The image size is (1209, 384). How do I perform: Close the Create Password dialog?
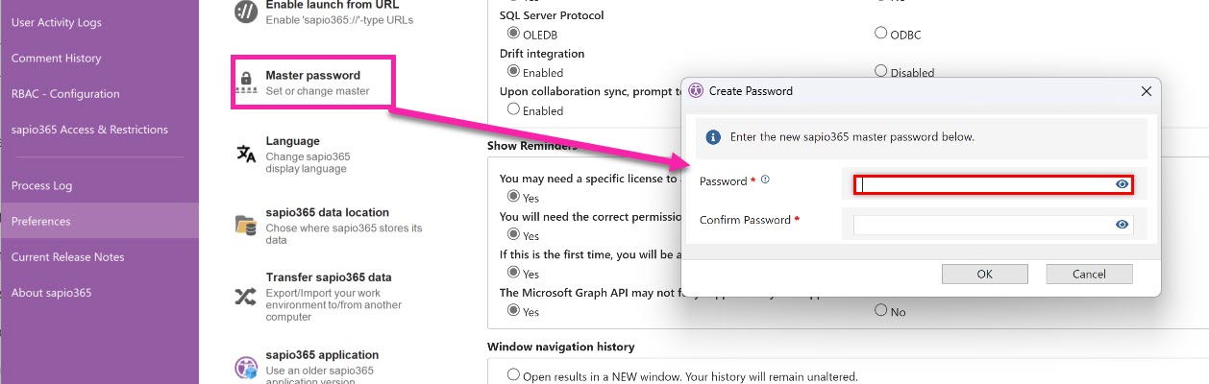(x=1146, y=91)
